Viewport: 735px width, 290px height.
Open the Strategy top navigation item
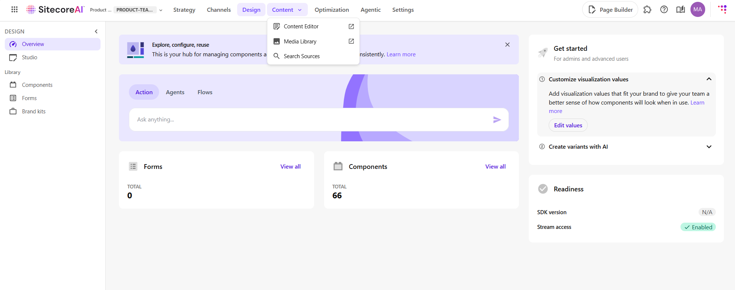(x=184, y=10)
